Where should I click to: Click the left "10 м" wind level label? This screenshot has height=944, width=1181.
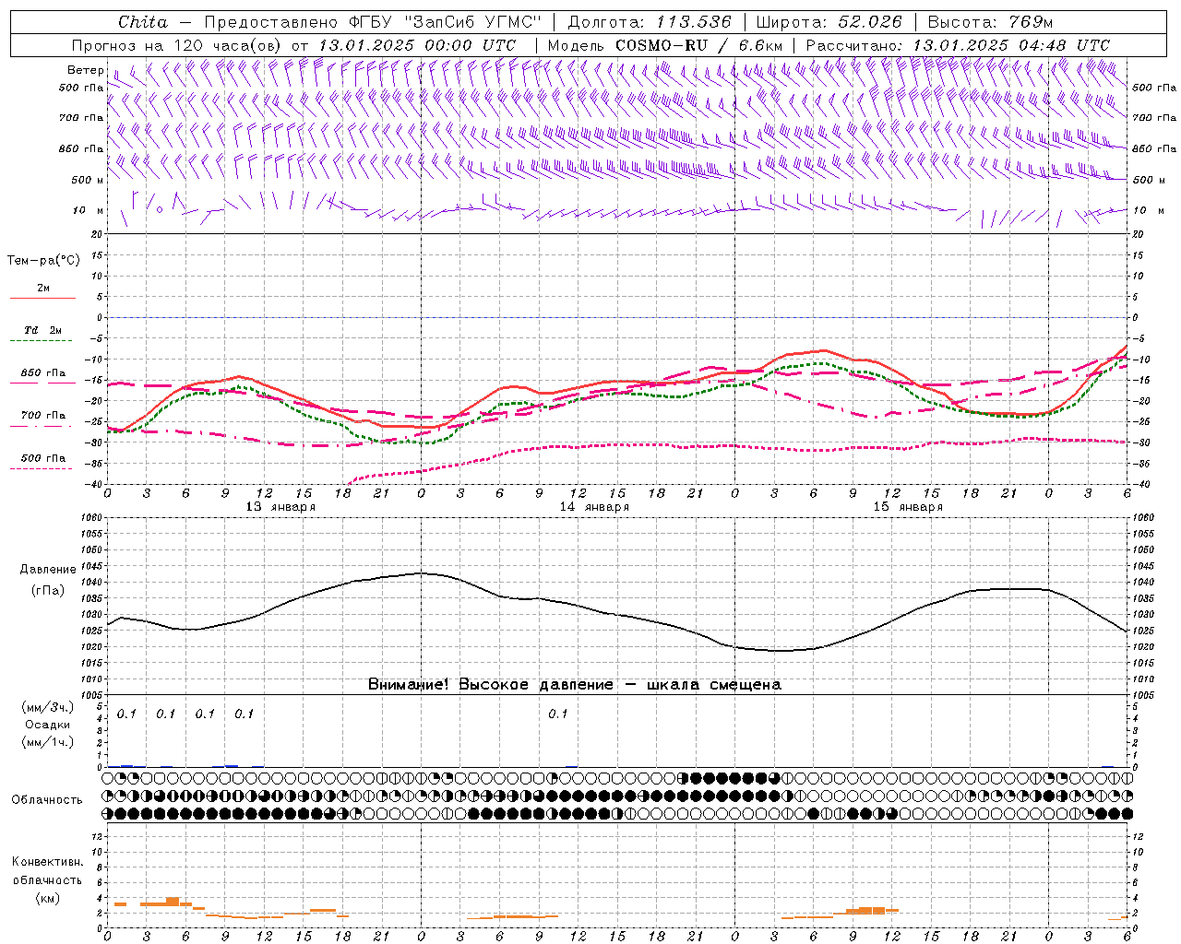point(89,210)
